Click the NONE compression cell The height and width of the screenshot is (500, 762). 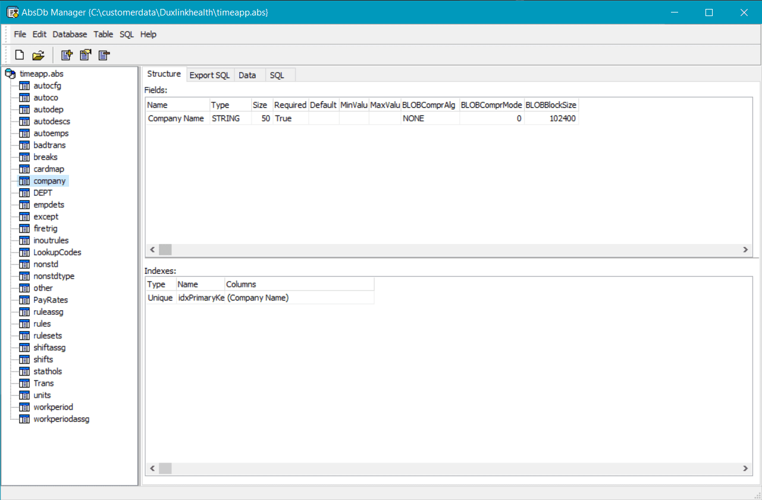click(430, 118)
